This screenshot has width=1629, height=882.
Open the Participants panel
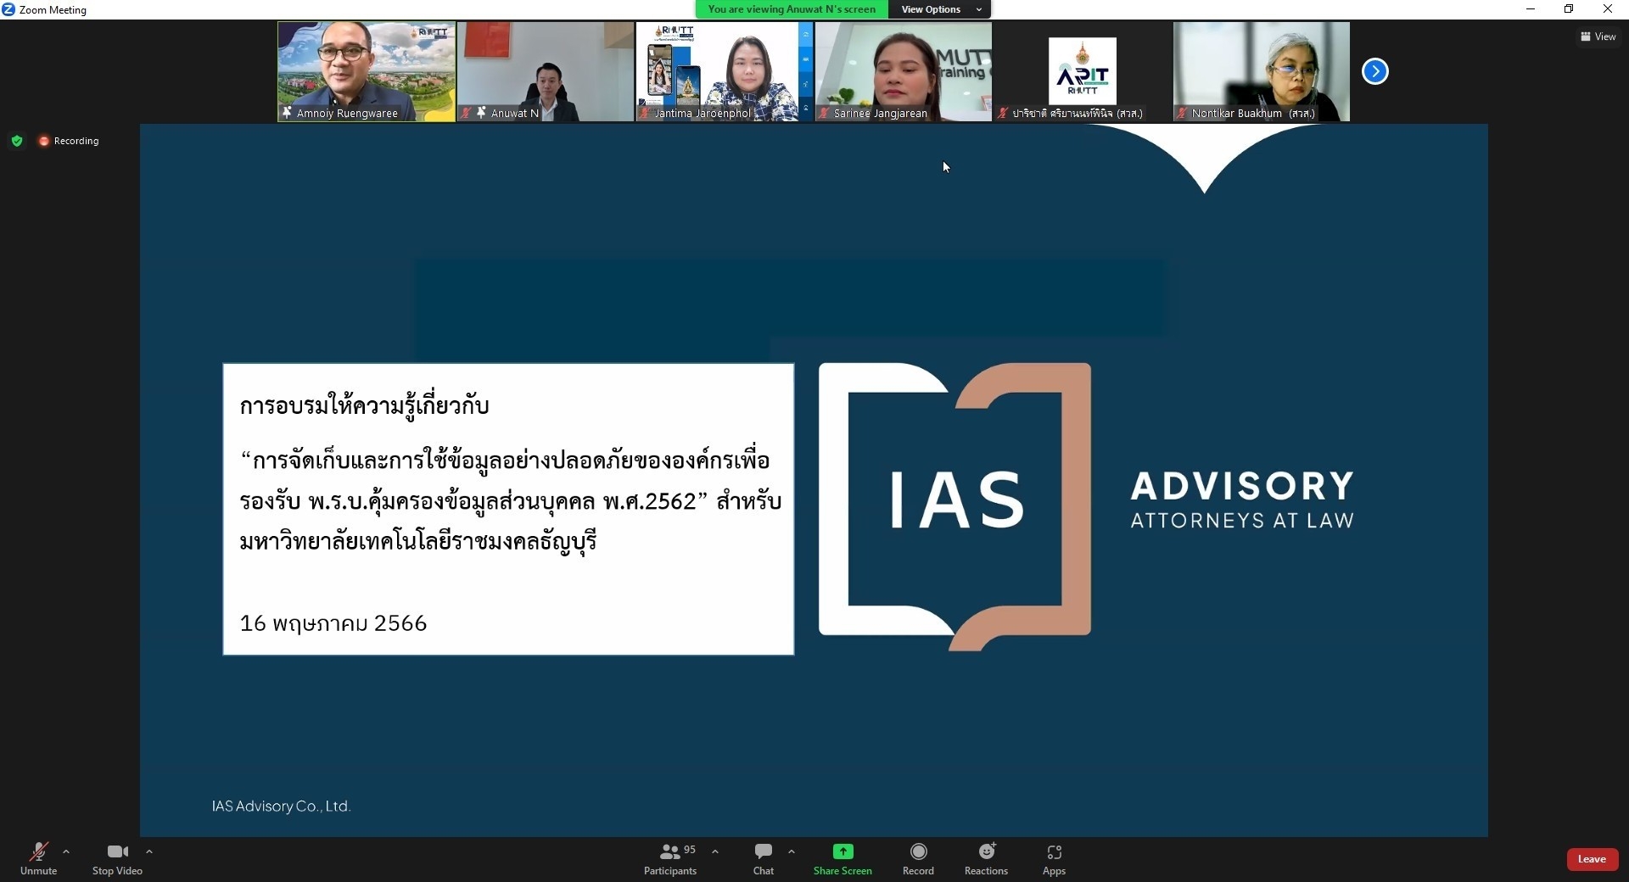click(x=670, y=858)
